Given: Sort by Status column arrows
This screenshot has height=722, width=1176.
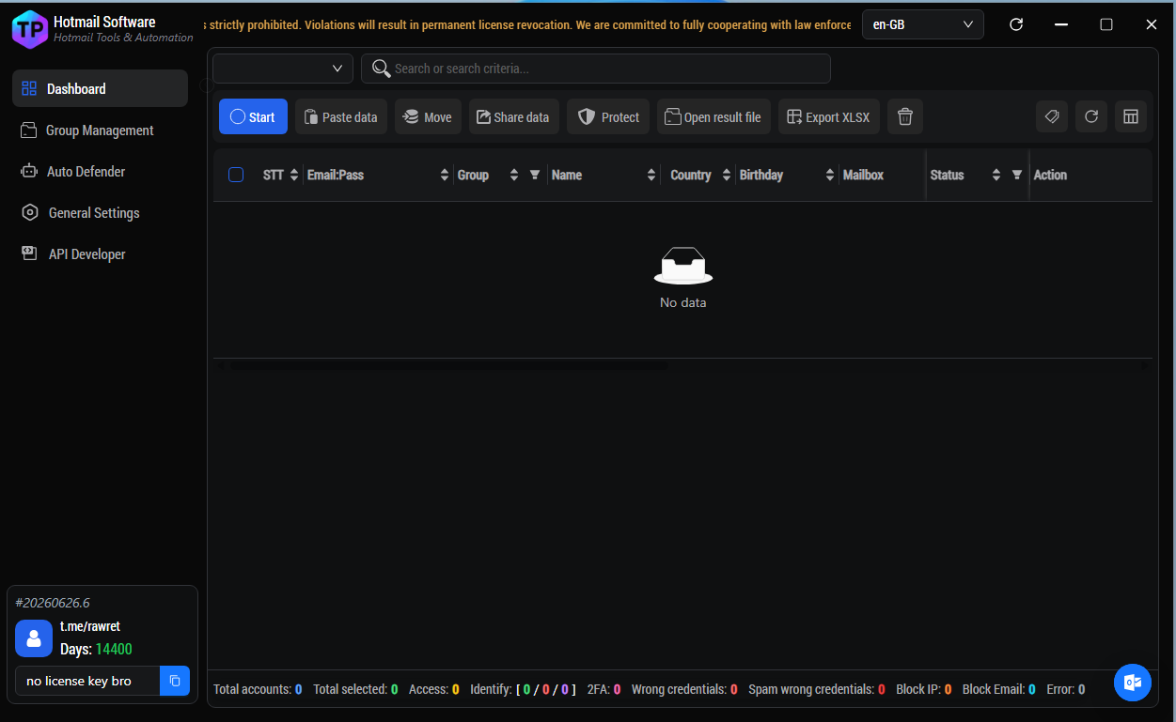Looking at the screenshot, I should click(996, 176).
